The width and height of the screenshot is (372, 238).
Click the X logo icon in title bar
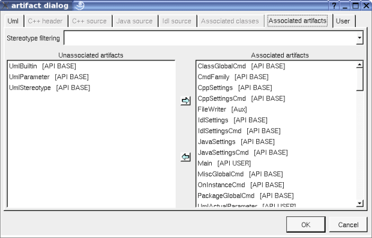(5, 5)
